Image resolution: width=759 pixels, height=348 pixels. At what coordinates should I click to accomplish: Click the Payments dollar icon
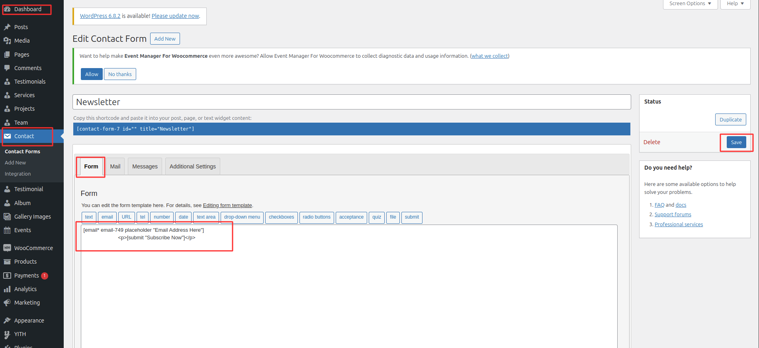(7, 276)
